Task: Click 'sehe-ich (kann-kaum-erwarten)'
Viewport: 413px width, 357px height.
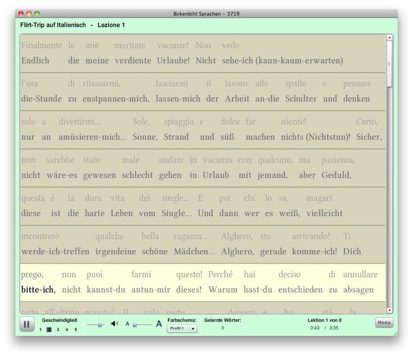Action: pos(282,61)
